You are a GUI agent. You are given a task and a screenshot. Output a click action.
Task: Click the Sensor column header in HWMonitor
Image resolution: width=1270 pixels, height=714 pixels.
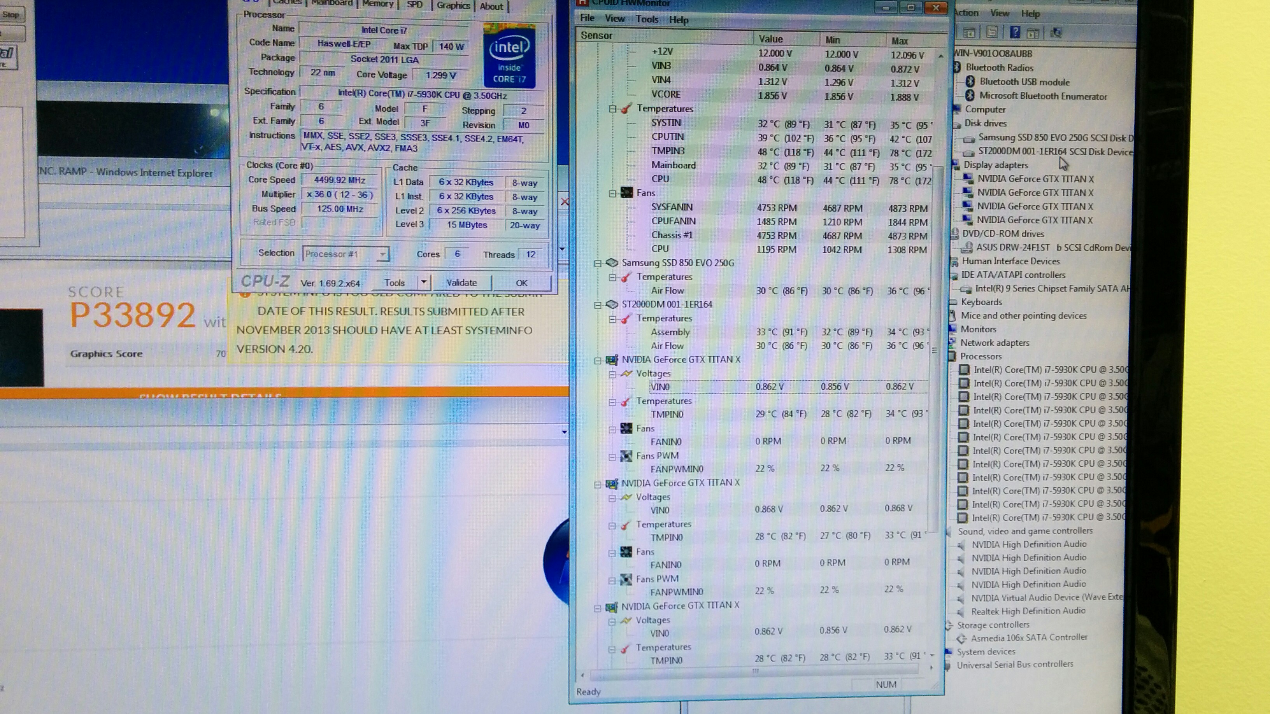tap(665, 36)
